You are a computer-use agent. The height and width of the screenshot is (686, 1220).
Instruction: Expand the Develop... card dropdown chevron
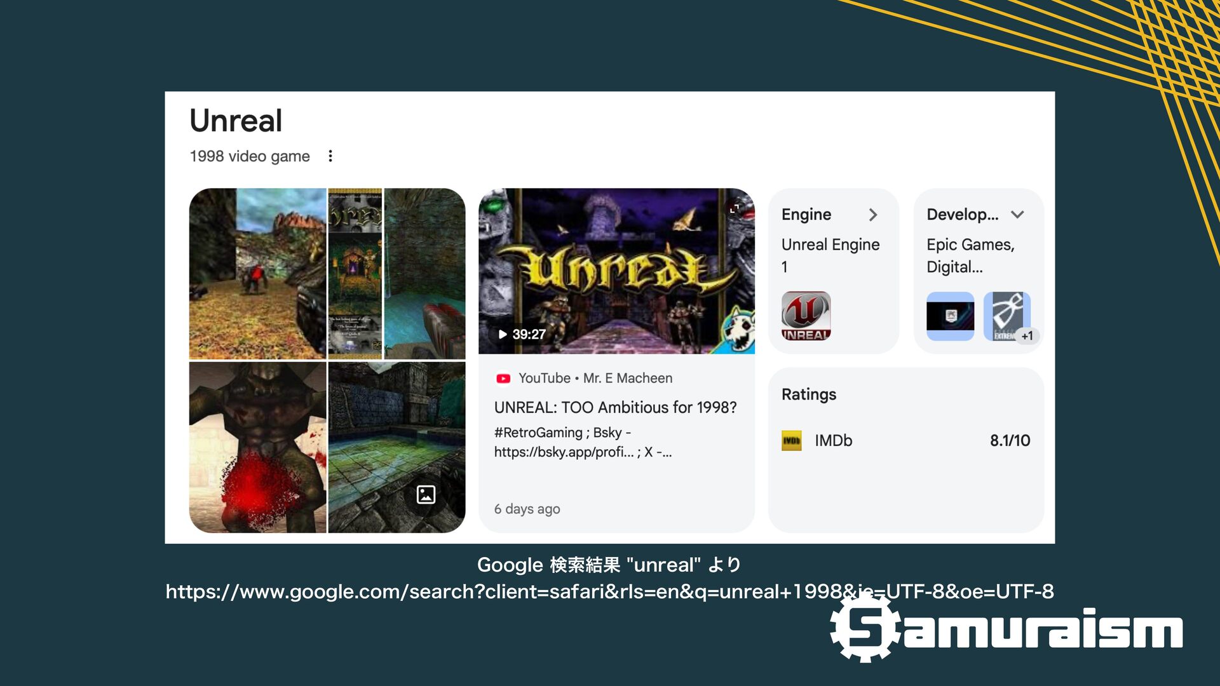[x=1017, y=215]
